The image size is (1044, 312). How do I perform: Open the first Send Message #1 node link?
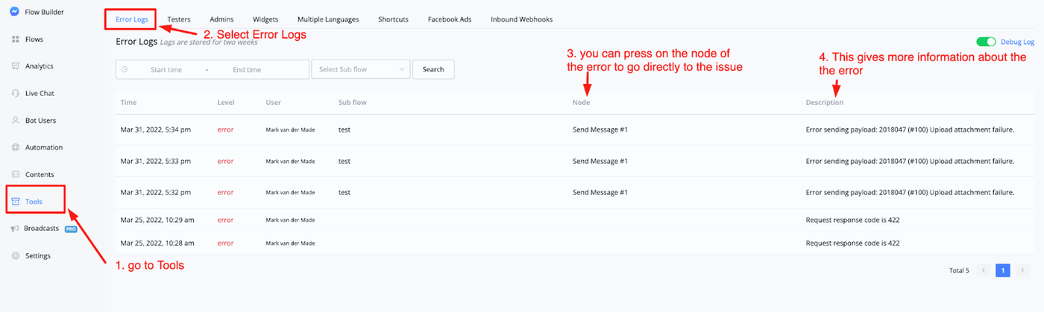[x=600, y=130]
